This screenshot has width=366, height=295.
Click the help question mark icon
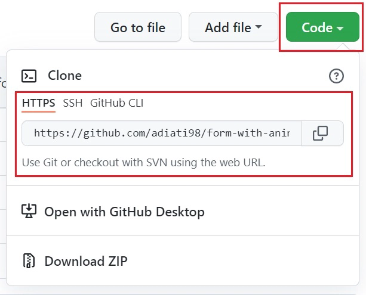pos(336,76)
